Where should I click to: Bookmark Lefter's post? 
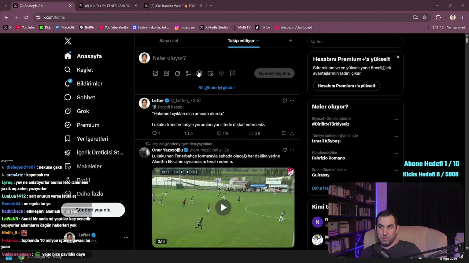pos(284,133)
